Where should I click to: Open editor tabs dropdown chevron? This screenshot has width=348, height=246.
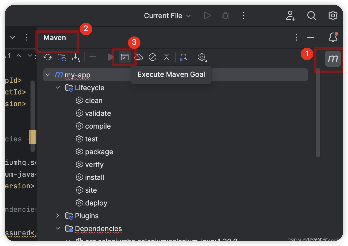[x=12, y=37]
